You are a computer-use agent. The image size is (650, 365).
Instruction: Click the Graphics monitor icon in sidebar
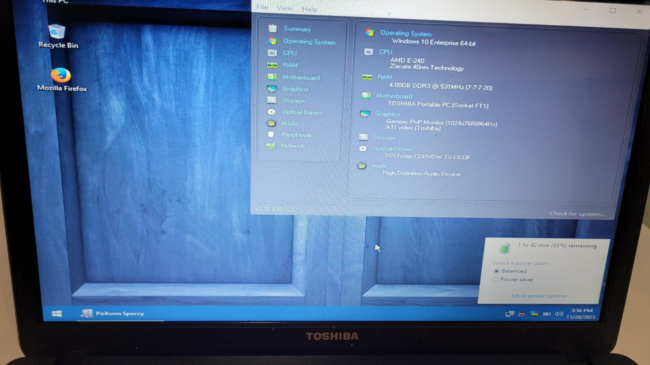272,88
